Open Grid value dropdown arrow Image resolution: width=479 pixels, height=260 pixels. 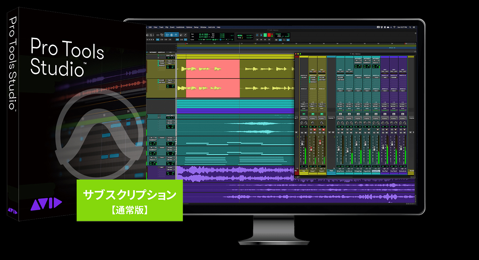[x=252, y=35]
